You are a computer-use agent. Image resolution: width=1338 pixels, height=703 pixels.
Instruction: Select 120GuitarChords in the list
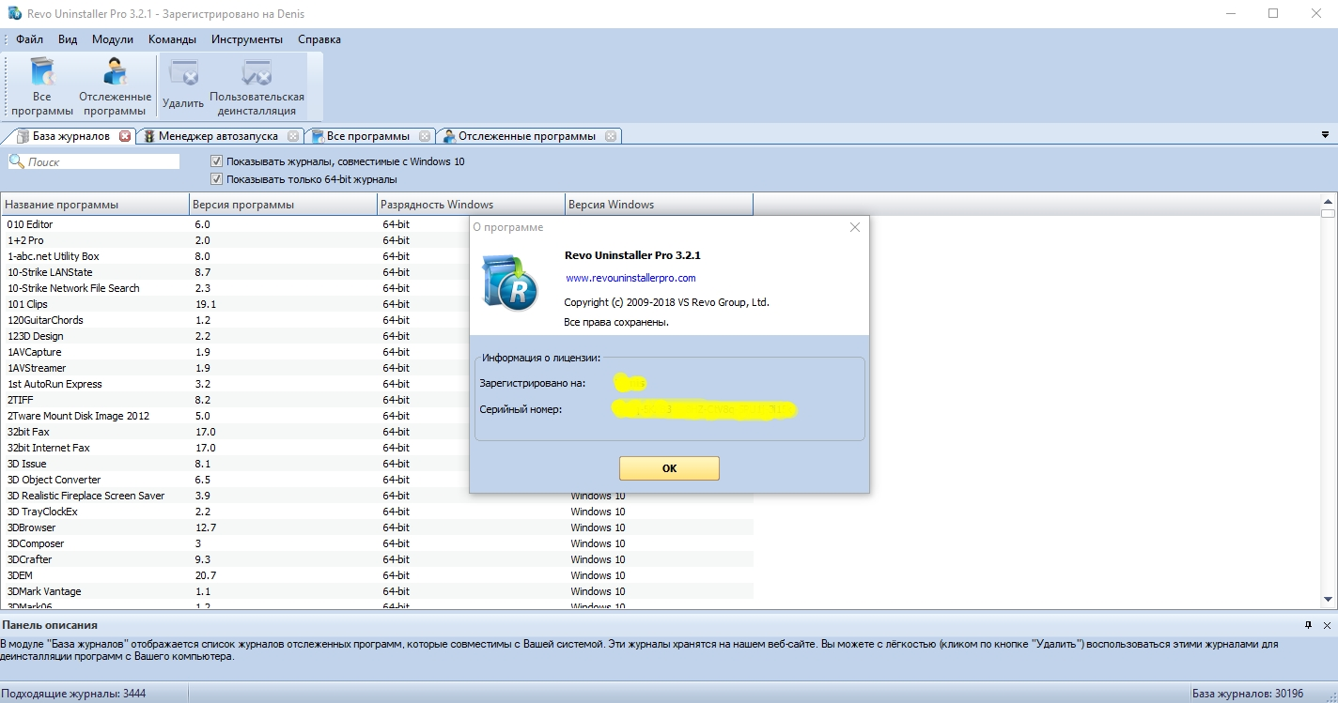376,320
